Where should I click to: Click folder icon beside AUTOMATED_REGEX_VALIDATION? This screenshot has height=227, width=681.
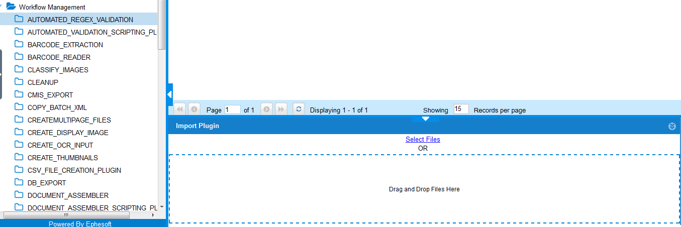pyautogui.click(x=19, y=19)
